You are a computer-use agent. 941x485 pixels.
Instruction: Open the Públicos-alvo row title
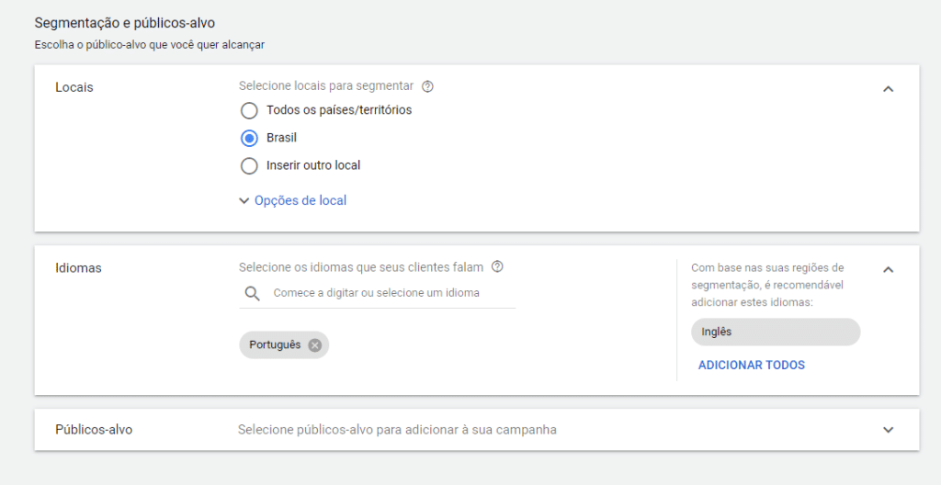point(94,430)
